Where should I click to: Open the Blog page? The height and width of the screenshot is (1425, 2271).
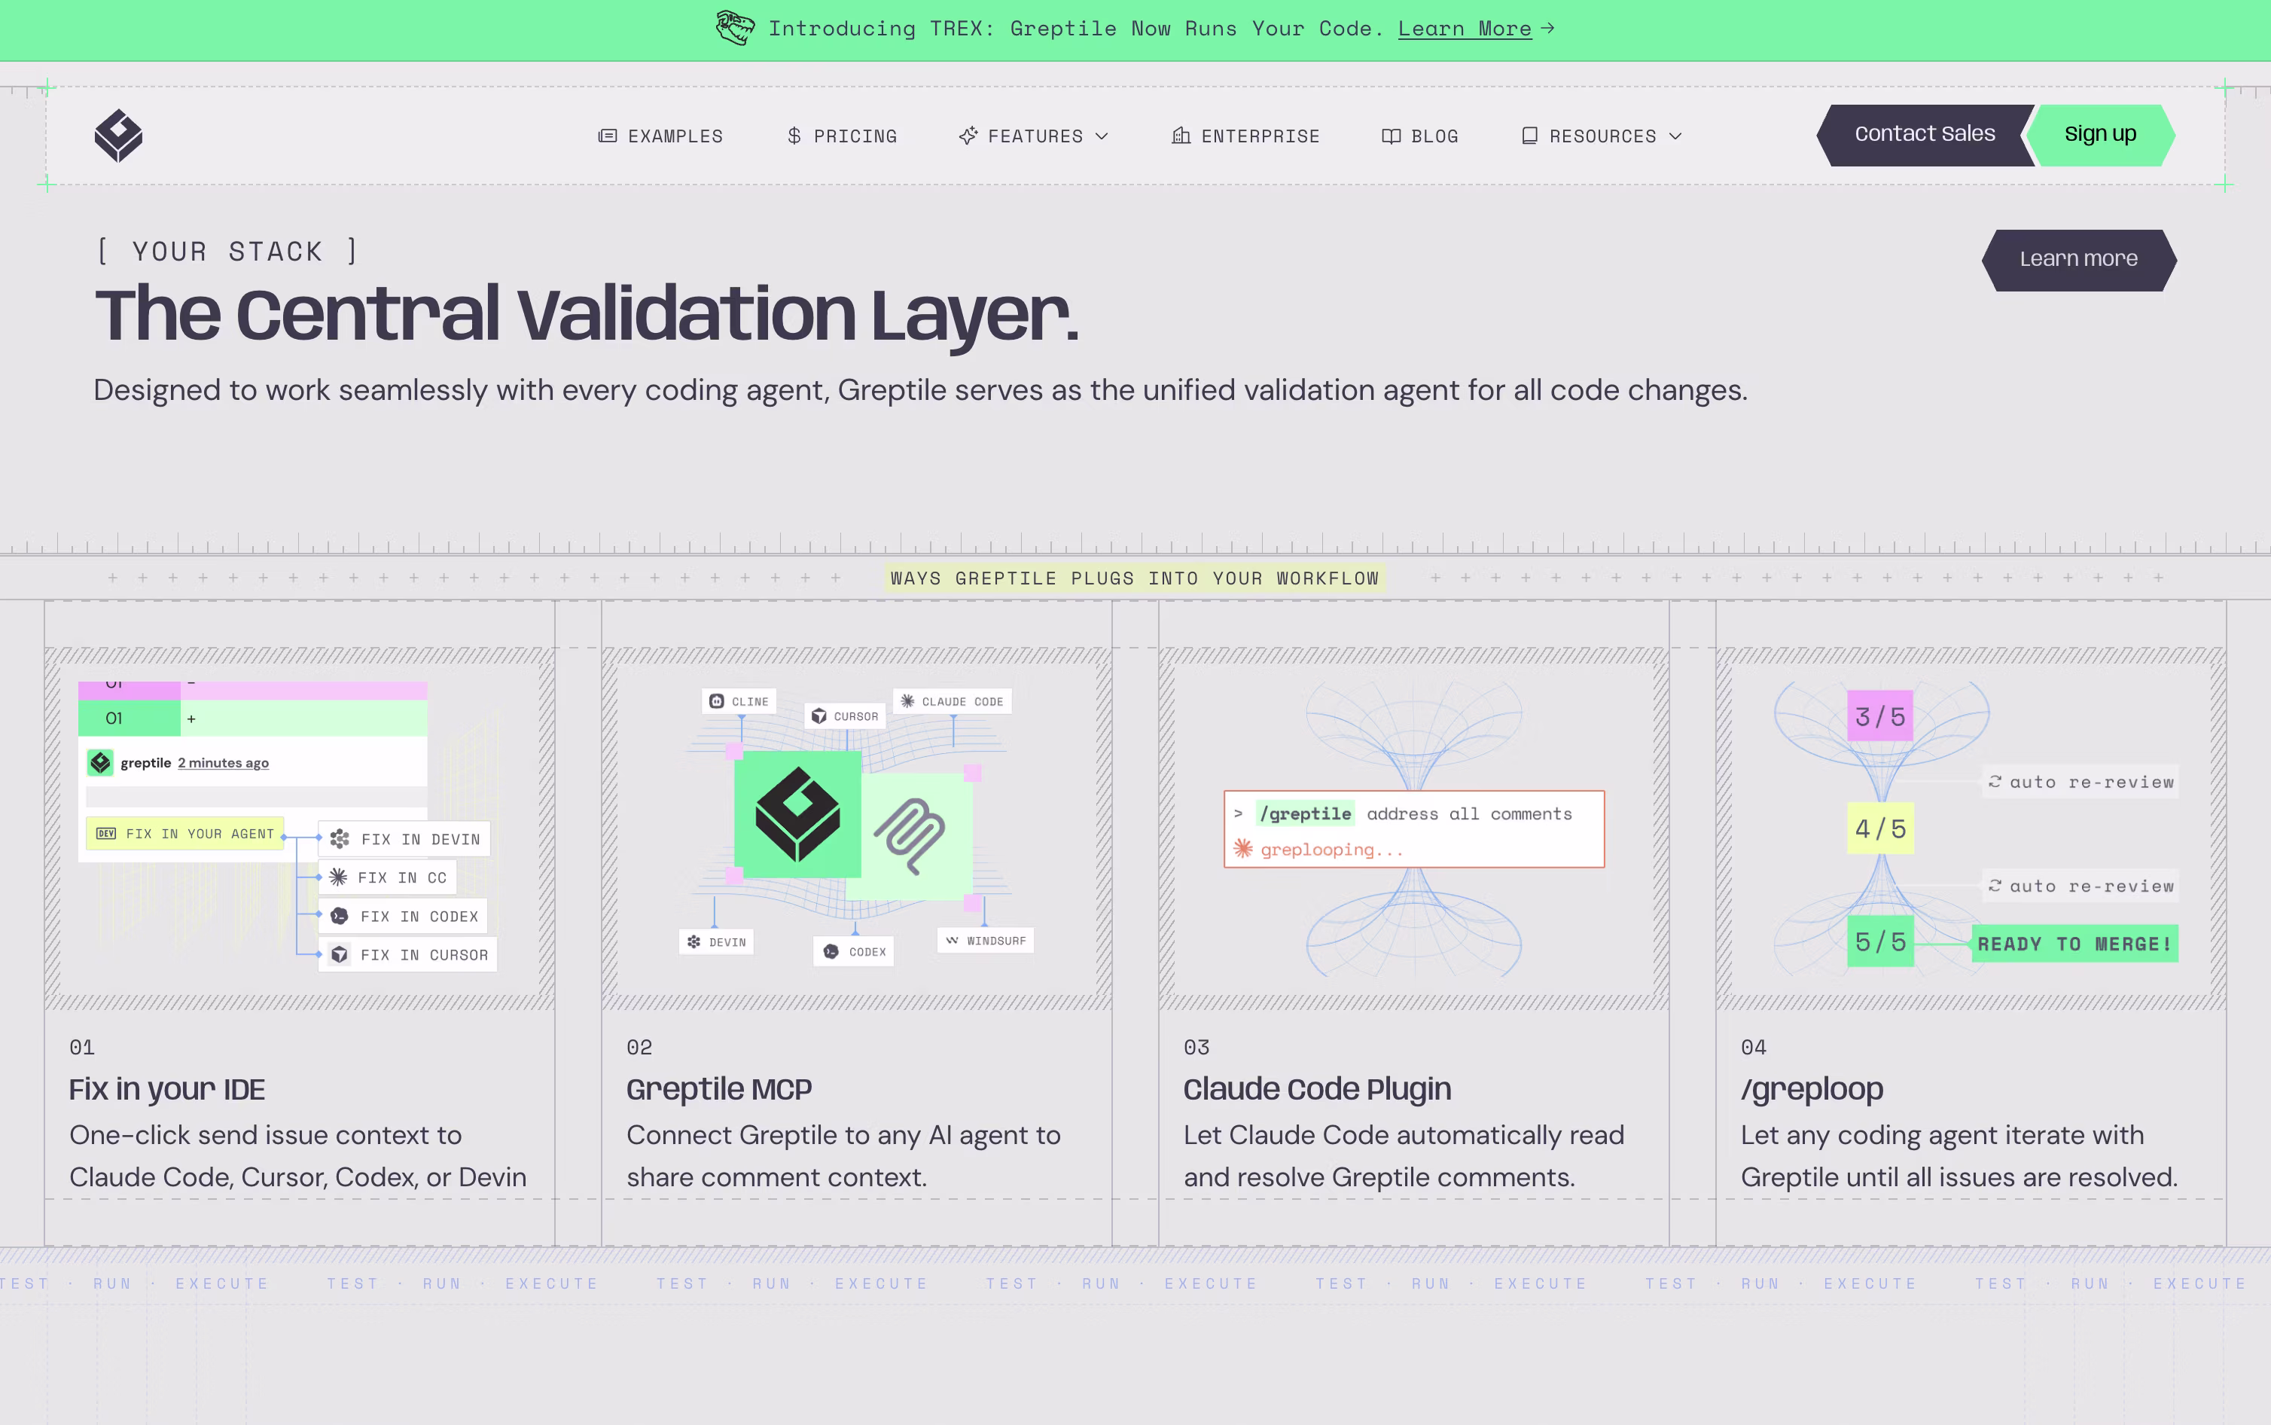(1419, 136)
